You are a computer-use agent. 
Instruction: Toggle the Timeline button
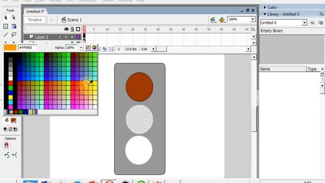(x=35, y=20)
